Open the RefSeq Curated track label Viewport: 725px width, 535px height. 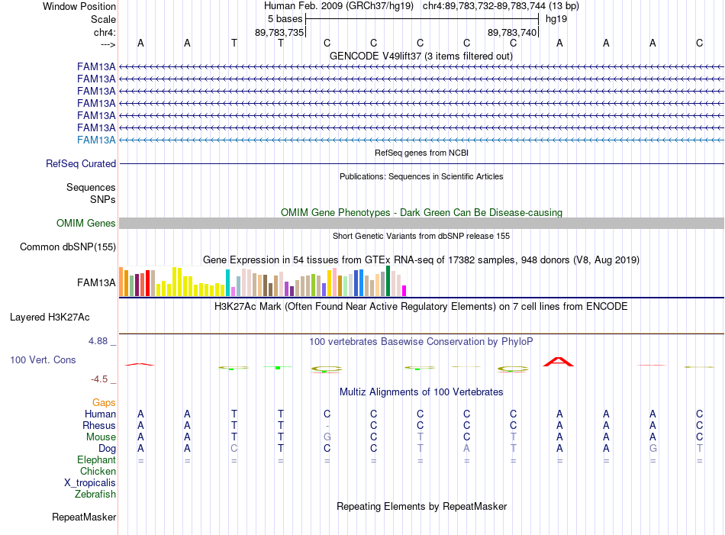[x=81, y=163]
